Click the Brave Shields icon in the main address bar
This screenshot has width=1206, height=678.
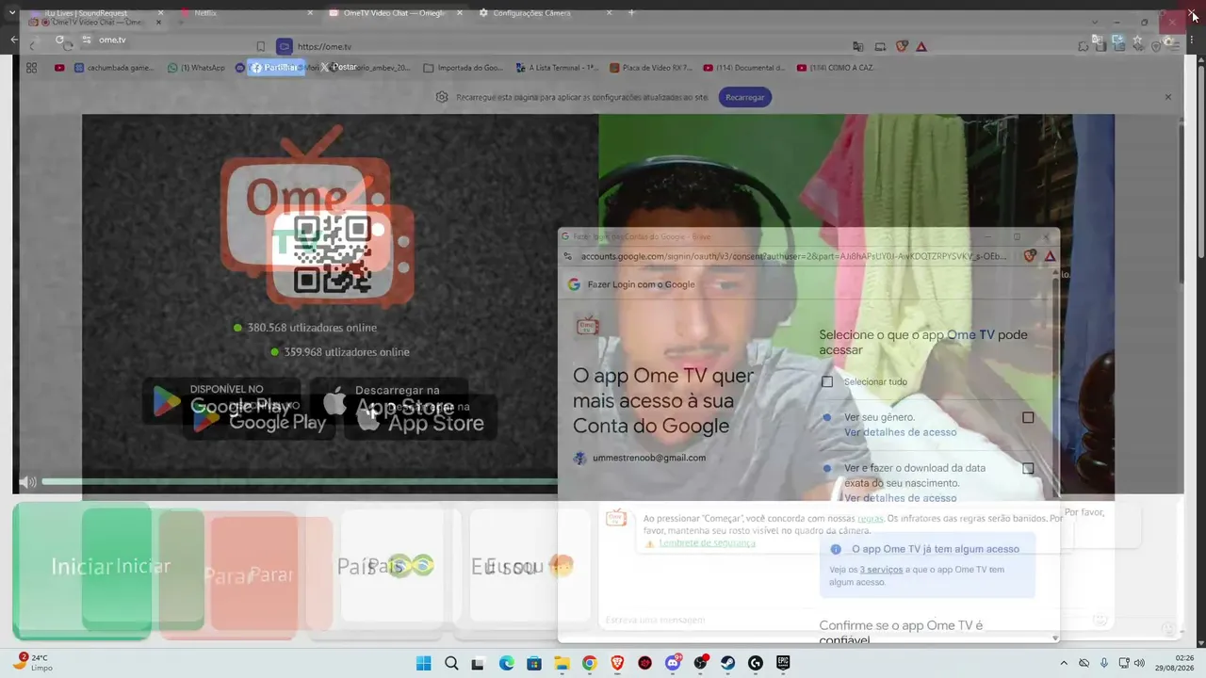coord(902,46)
